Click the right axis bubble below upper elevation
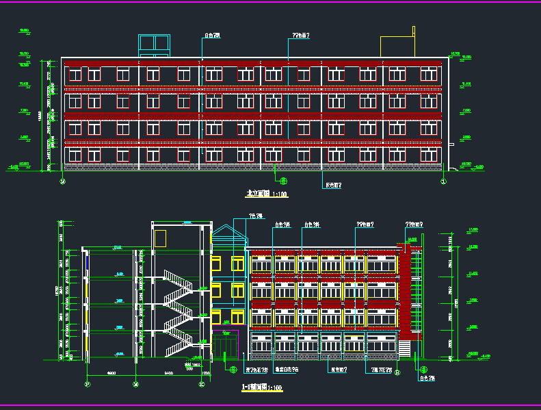 [x=443, y=181]
